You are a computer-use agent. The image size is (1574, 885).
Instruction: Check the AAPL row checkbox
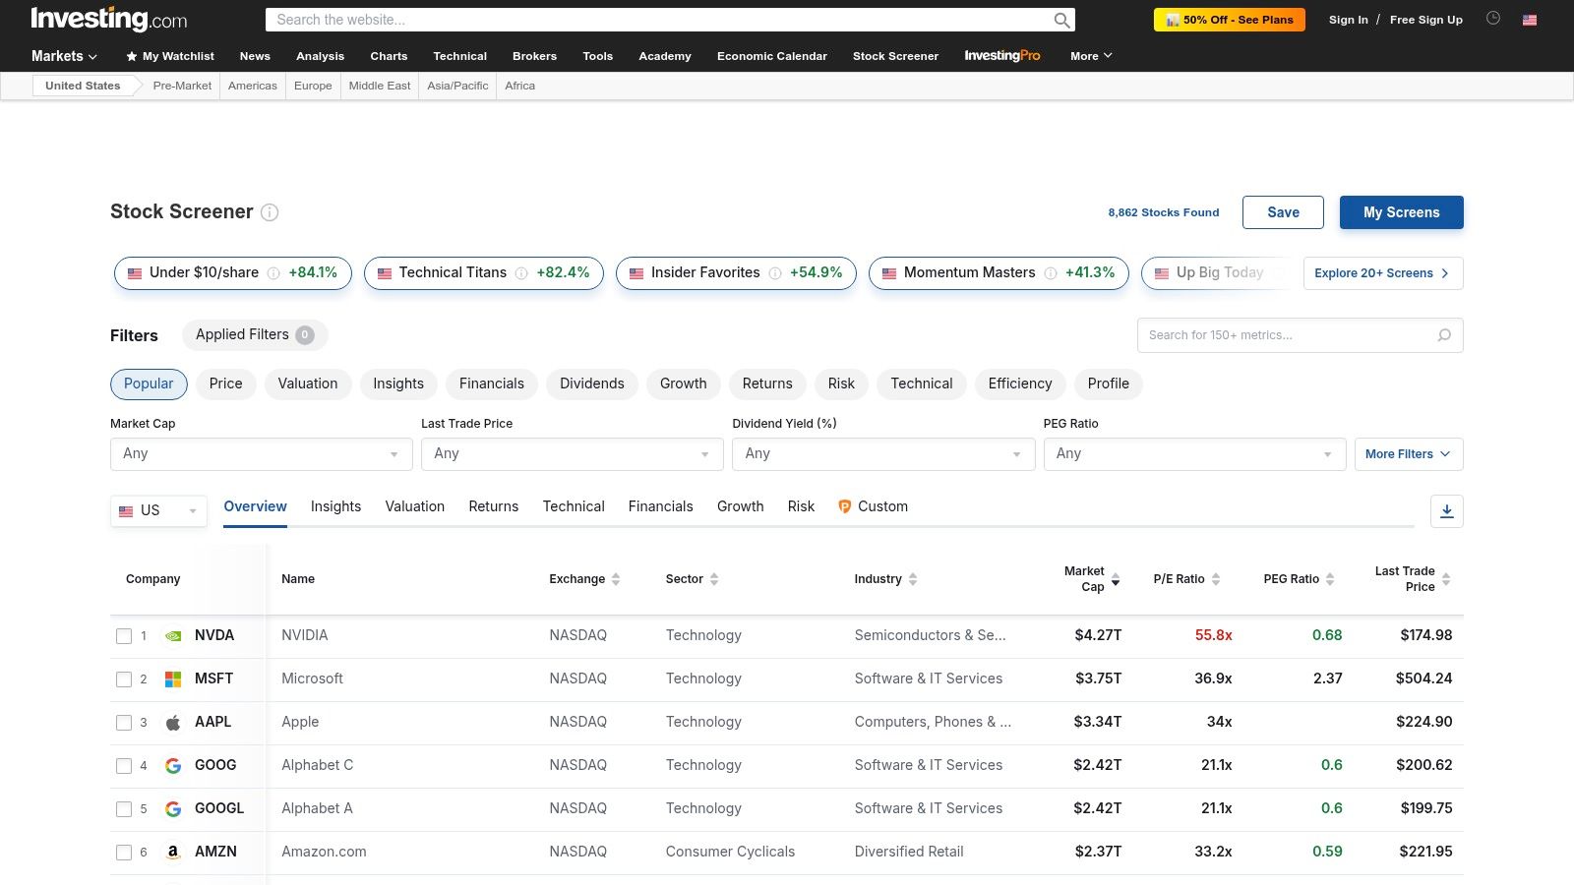(124, 723)
